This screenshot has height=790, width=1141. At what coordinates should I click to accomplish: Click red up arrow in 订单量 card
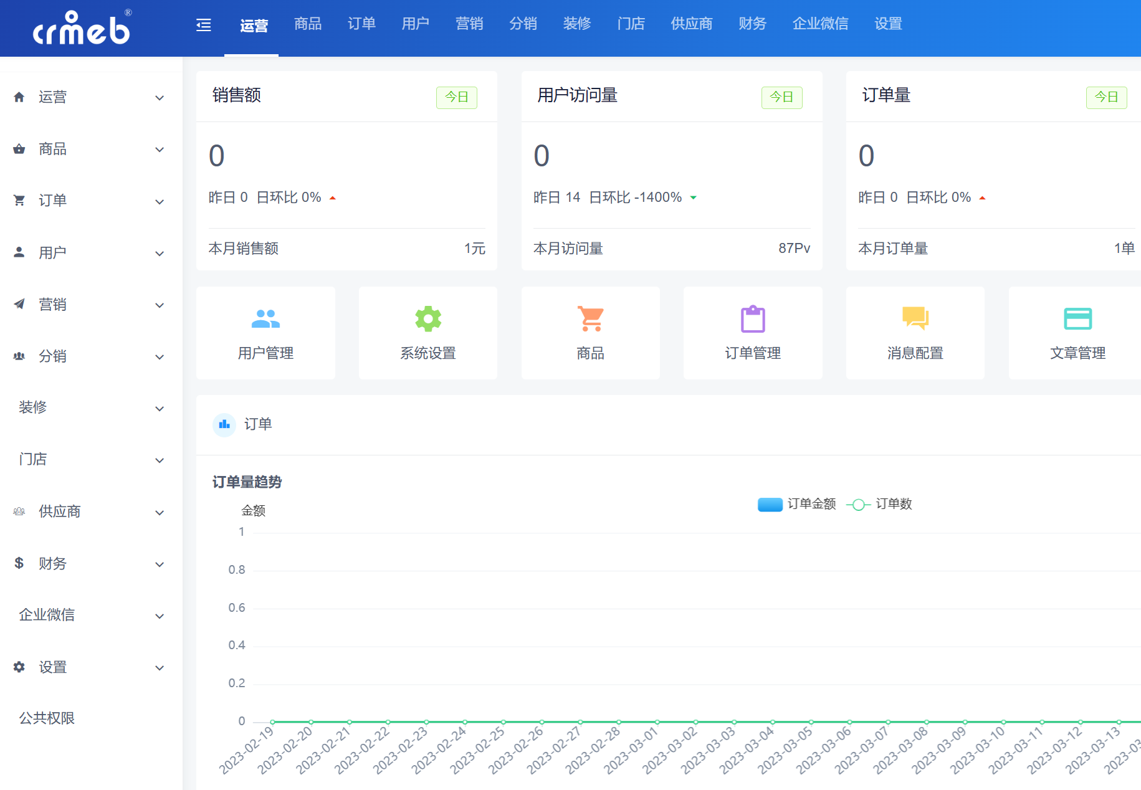click(x=982, y=198)
